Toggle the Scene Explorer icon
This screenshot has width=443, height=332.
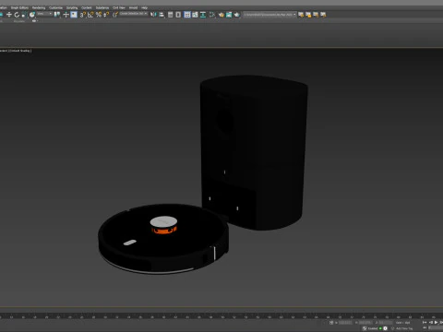[170, 15]
